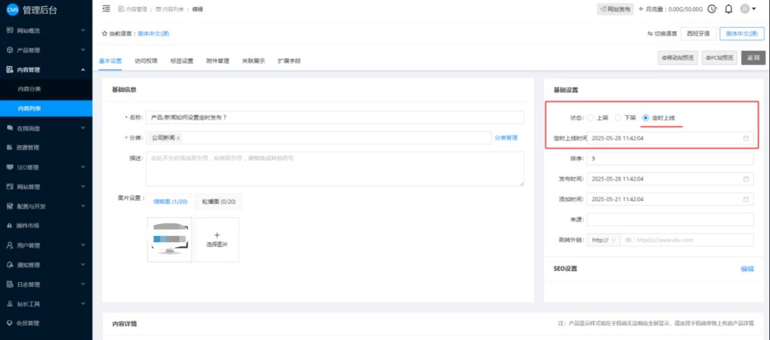Open notifications bell in top bar
The width and height of the screenshot is (770, 340).
728,9
